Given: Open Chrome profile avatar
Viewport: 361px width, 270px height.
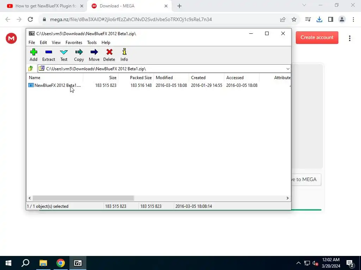Looking at the screenshot, I should [x=342, y=19].
